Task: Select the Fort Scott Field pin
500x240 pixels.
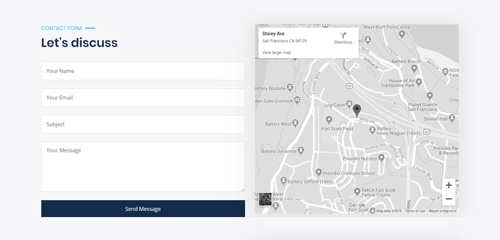Action: 329,120
